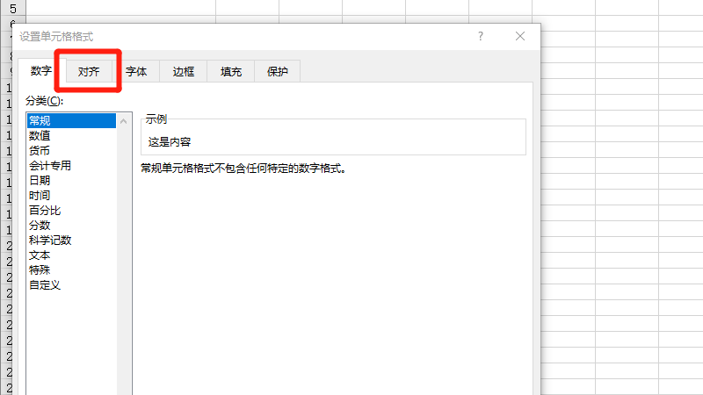Switch to the 数字 tab

(x=41, y=71)
